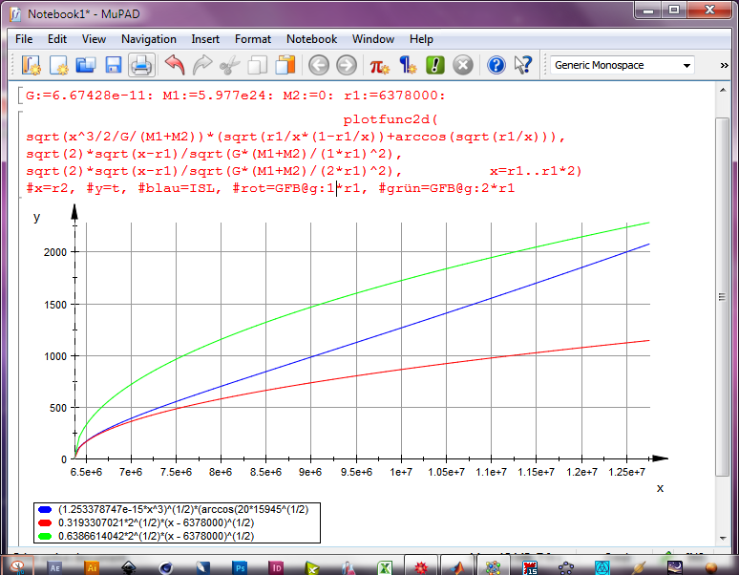
Task: Print the notebook with the printer icon
Action: (141, 65)
